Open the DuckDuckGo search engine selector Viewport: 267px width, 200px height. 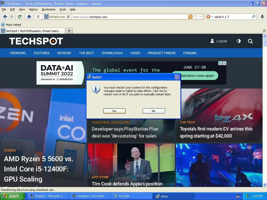209,17
